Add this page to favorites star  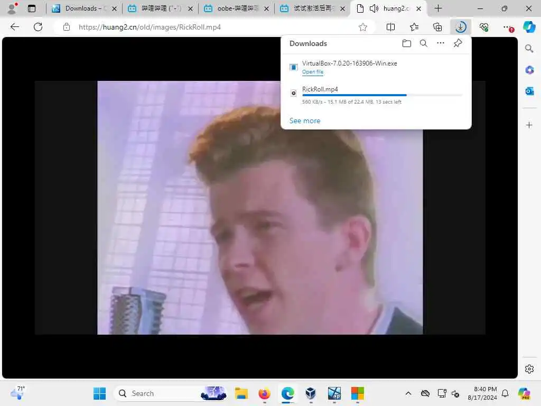tap(362, 27)
